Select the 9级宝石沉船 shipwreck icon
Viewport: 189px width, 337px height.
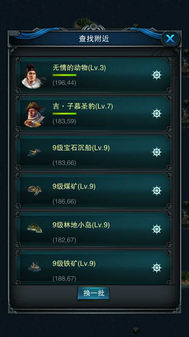tap(34, 152)
